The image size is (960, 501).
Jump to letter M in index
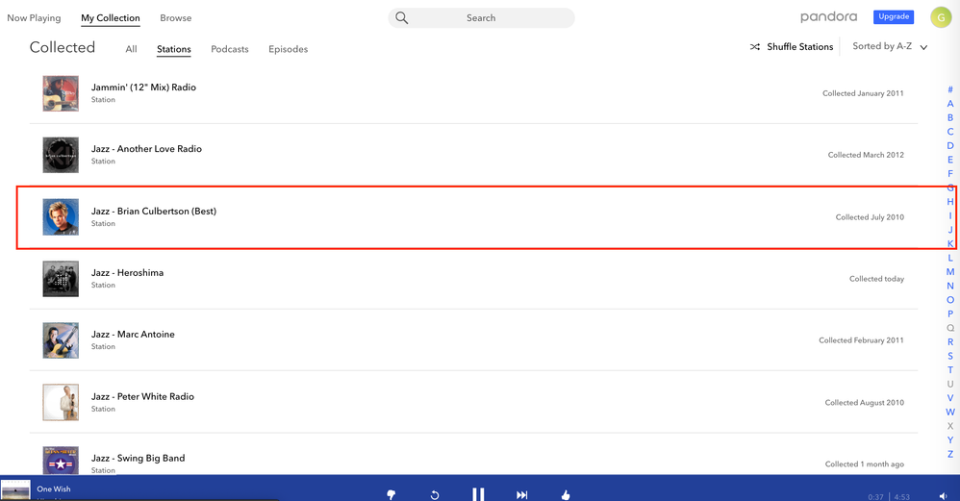[x=950, y=271]
